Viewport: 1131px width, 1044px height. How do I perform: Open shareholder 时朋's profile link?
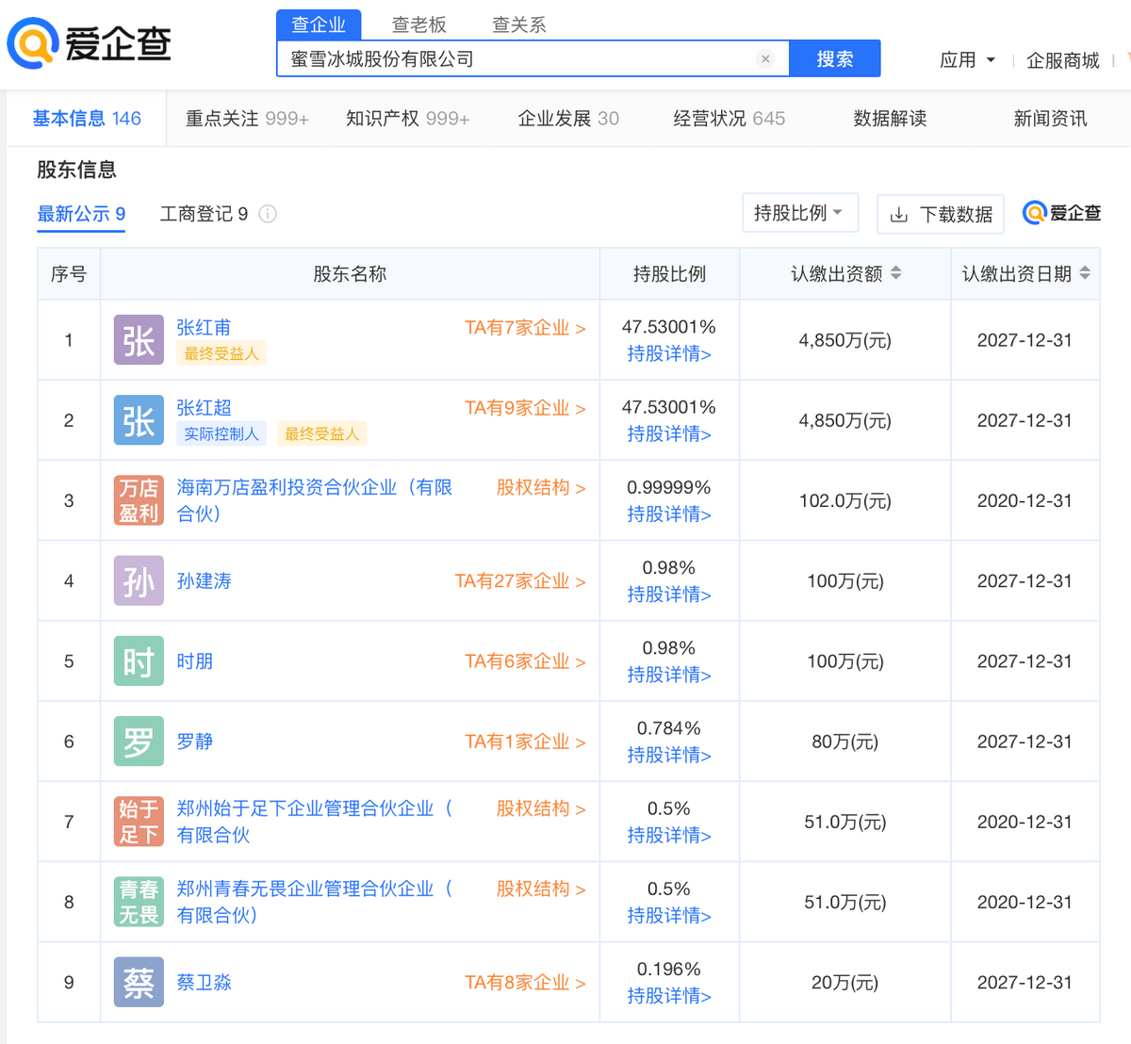tap(194, 661)
